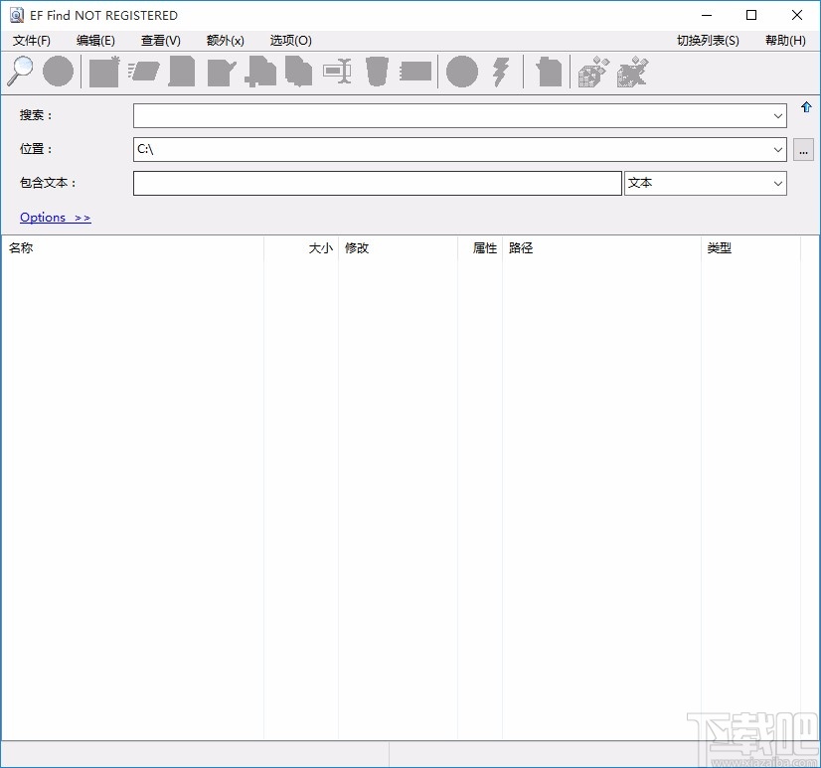Expand the 搜索 field dropdown
The height and width of the screenshot is (768, 821).
coord(777,116)
